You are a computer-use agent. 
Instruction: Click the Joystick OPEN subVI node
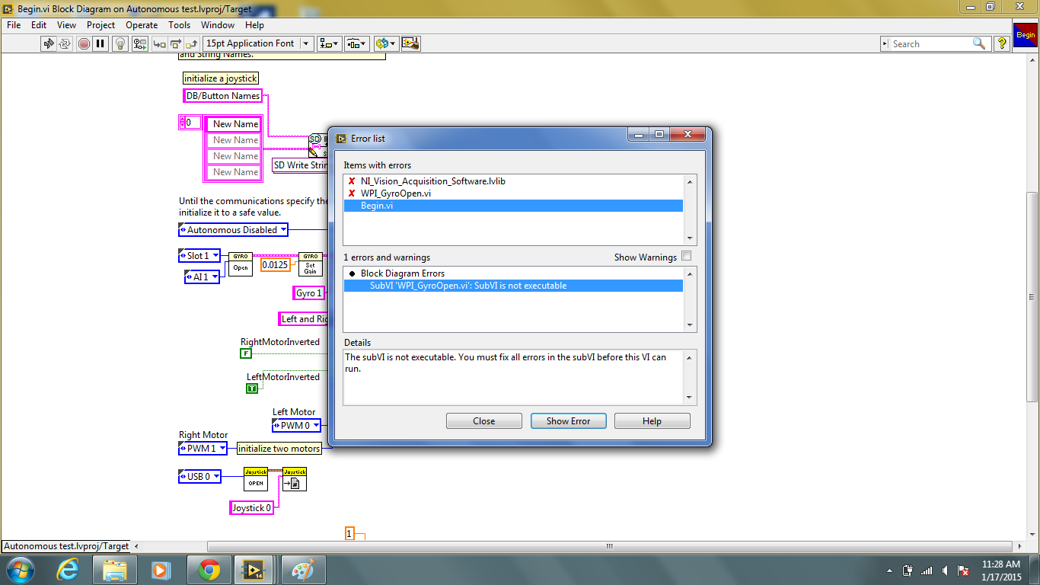pos(256,479)
